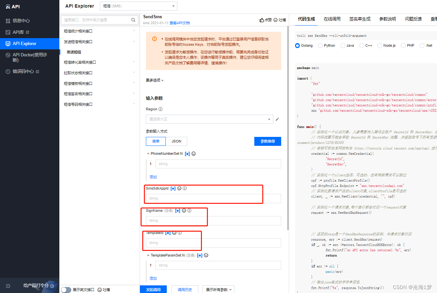Collapse 发送短信相关接口 group

99,42
